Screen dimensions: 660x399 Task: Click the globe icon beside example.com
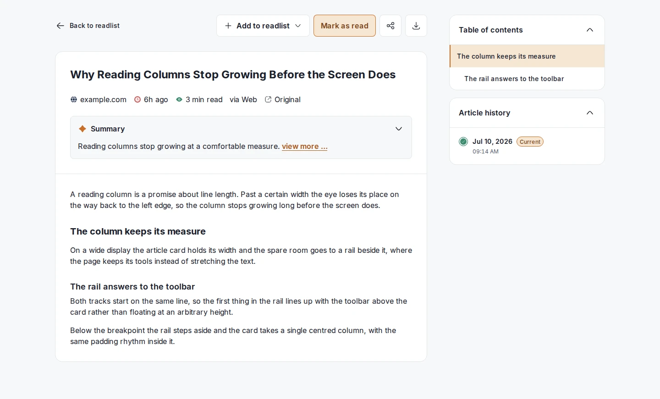pos(74,99)
